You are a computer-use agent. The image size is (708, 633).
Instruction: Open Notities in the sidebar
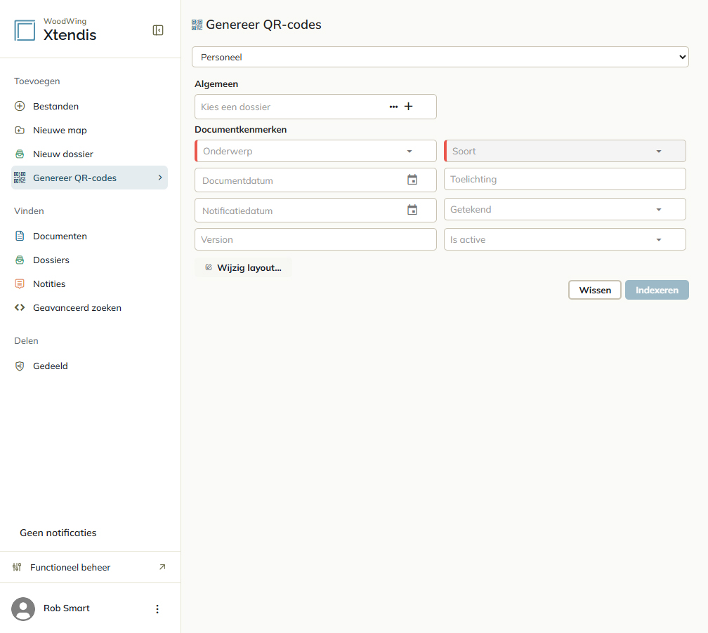[89, 284]
